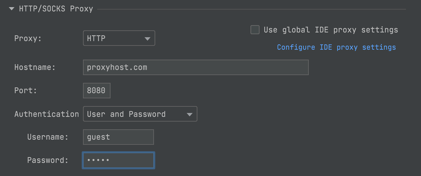Click the "Username:" field label
The width and height of the screenshot is (421, 176).
[x=48, y=137]
